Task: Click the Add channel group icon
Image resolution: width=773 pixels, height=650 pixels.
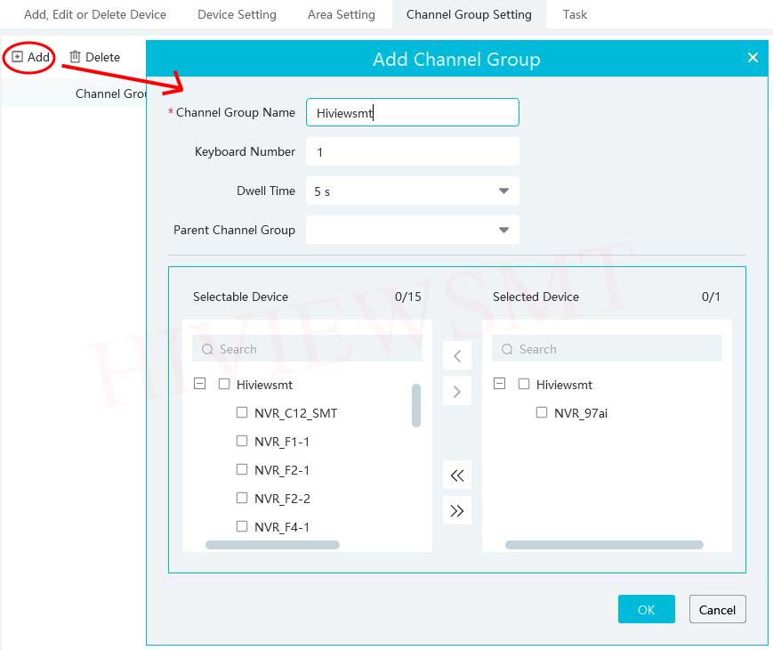Action: pos(18,57)
